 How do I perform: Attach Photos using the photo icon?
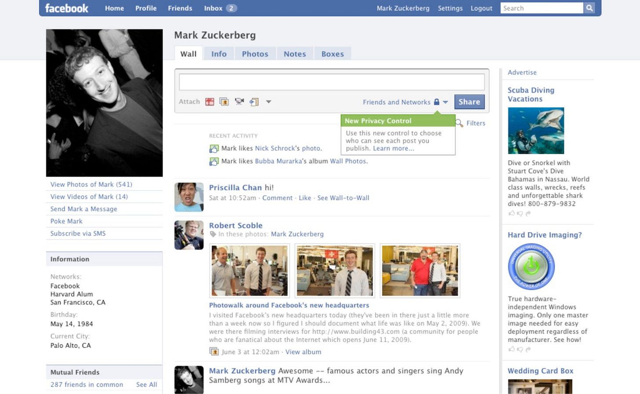point(224,102)
